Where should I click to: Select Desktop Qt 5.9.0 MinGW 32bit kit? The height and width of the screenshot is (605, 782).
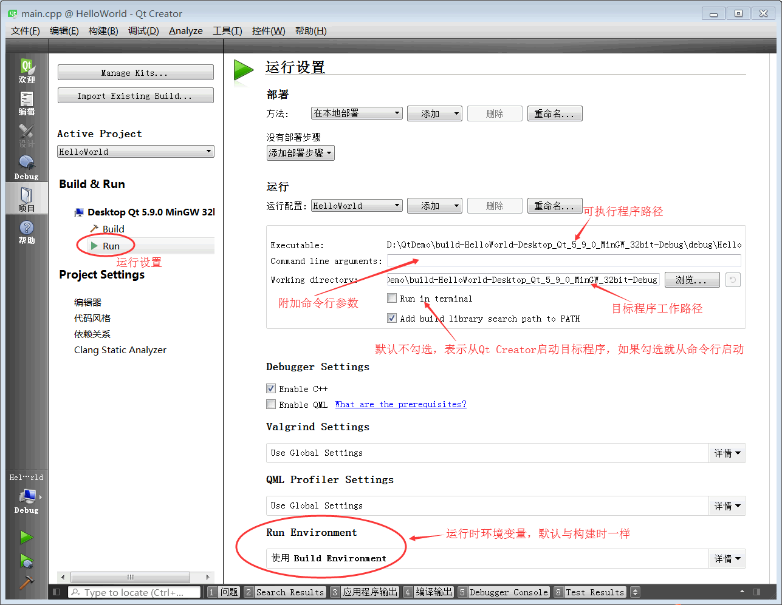click(145, 212)
